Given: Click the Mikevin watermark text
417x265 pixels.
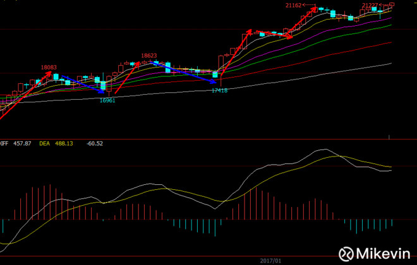Looking at the screenshot, I should (384, 254).
